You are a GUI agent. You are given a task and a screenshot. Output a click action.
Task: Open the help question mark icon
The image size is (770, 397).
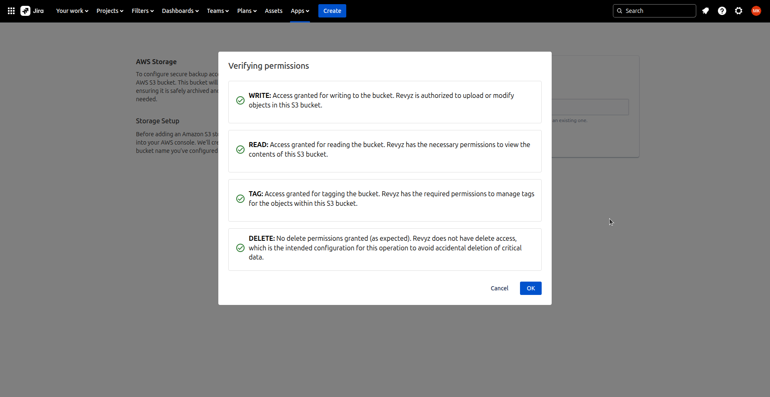click(x=722, y=11)
